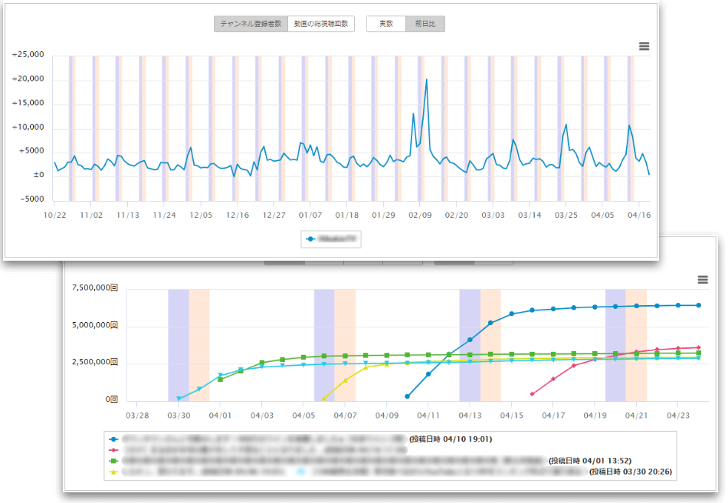
Task: Toggle the blue channel series legend item
Action: (x=330, y=239)
